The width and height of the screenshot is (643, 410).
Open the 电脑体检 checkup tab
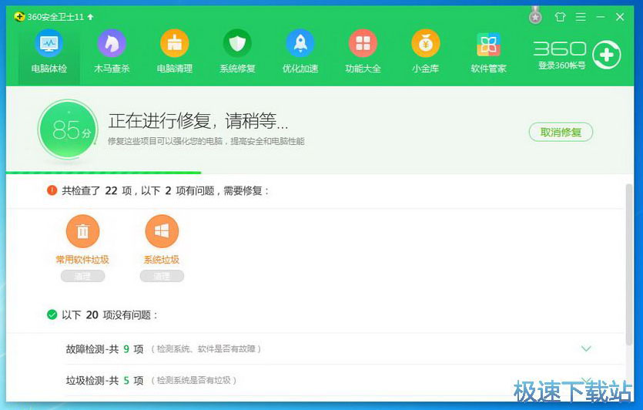click(49, 53)
